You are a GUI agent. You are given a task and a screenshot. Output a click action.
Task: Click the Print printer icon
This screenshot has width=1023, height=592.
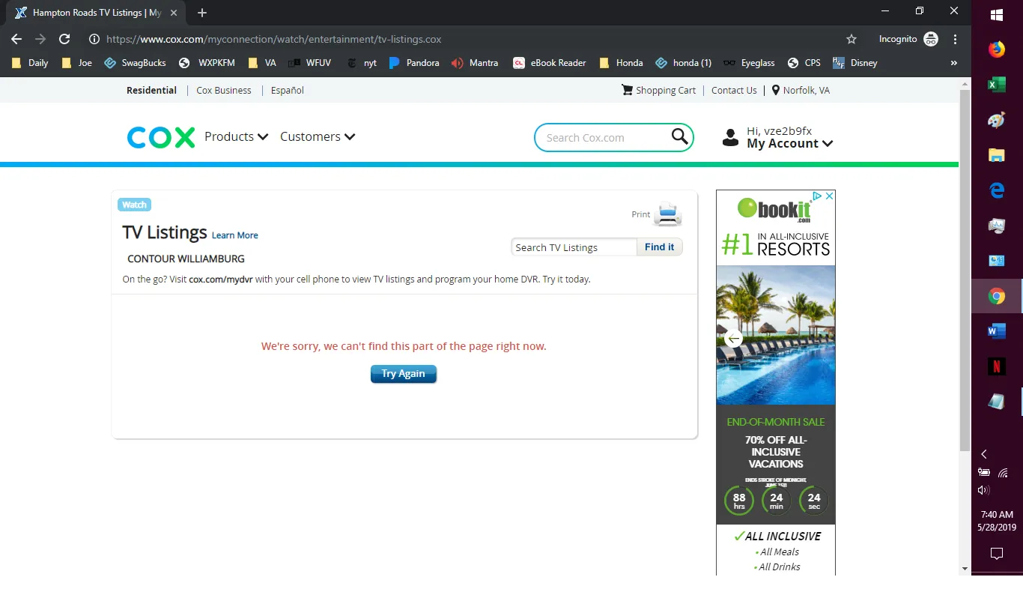pyautogui.click(x=667, y=214)
